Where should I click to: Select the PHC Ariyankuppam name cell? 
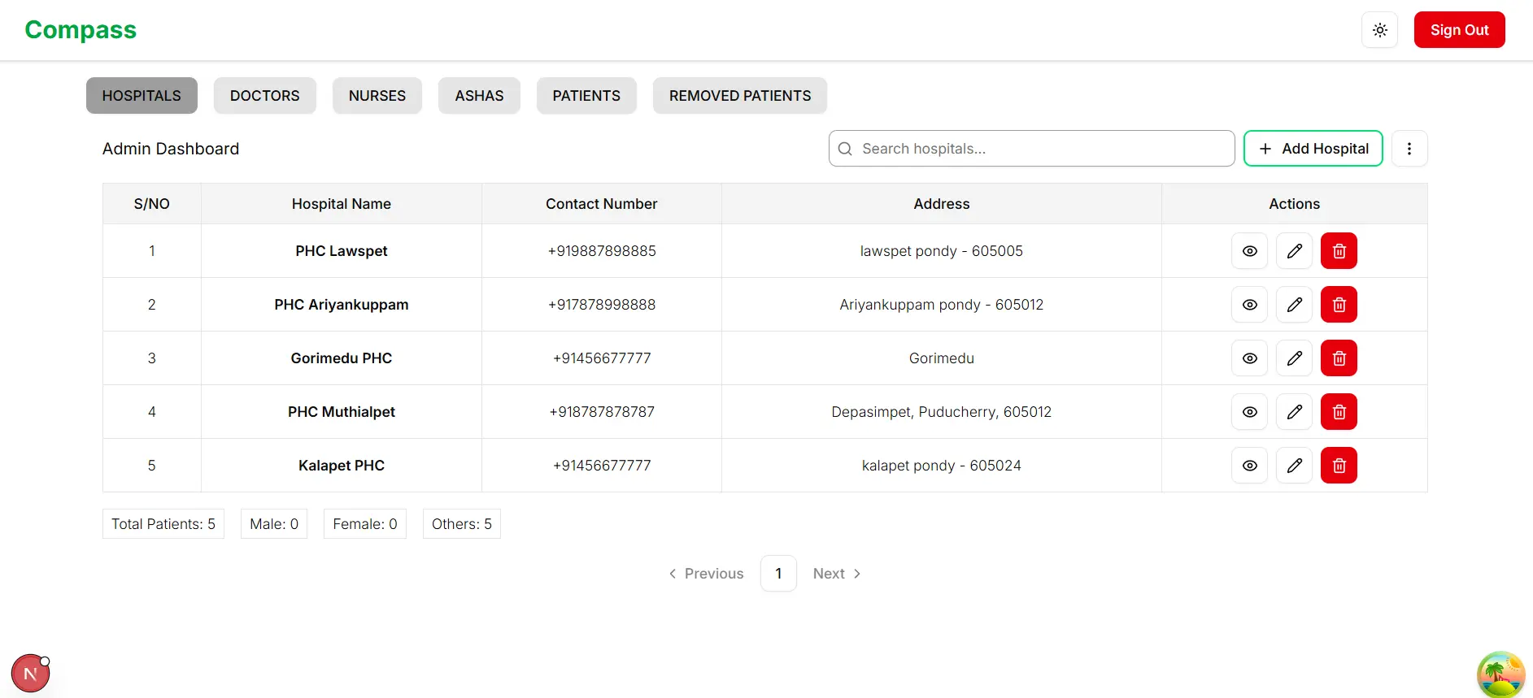pos(342,305)
